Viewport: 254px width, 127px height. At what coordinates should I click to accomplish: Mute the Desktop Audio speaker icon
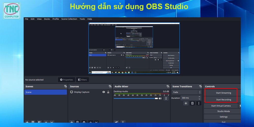click(160, 98)
